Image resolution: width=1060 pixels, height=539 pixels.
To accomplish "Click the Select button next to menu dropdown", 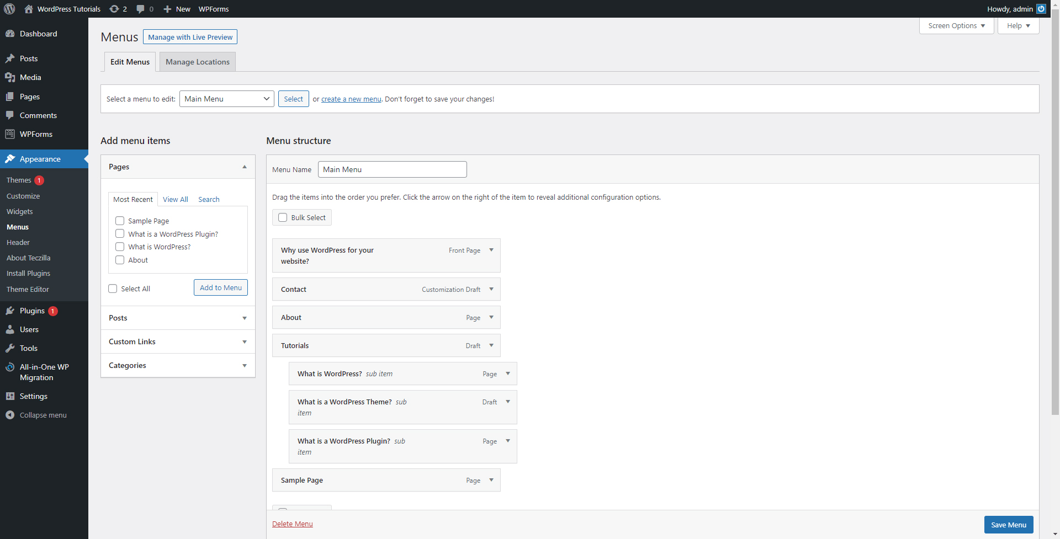I will click(x=293, y=99).
